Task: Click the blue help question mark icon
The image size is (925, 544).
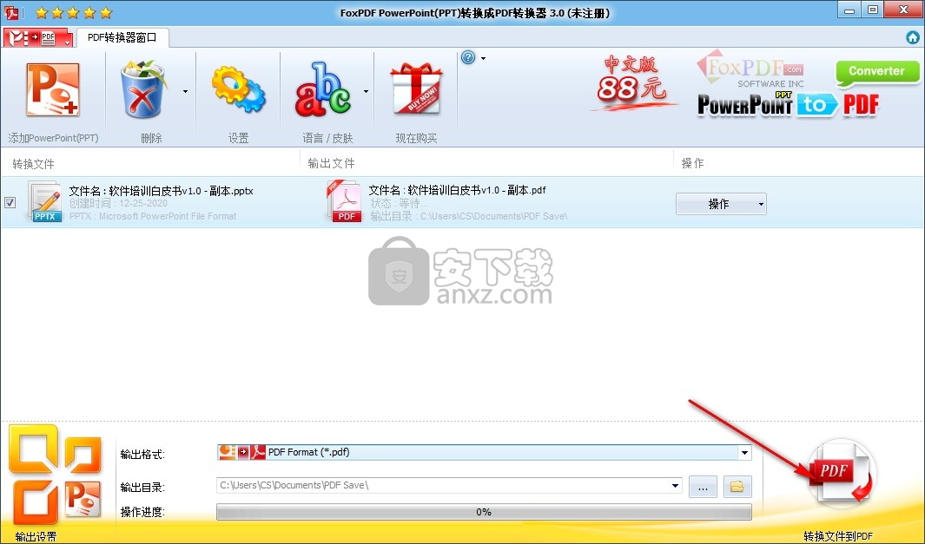Action: pos(468,58)
